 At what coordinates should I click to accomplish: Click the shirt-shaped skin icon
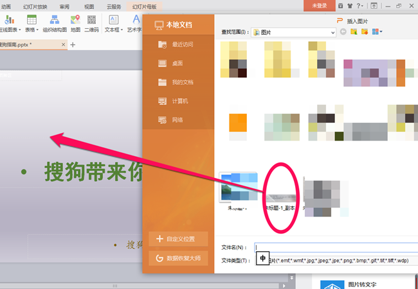pos(350,6)
